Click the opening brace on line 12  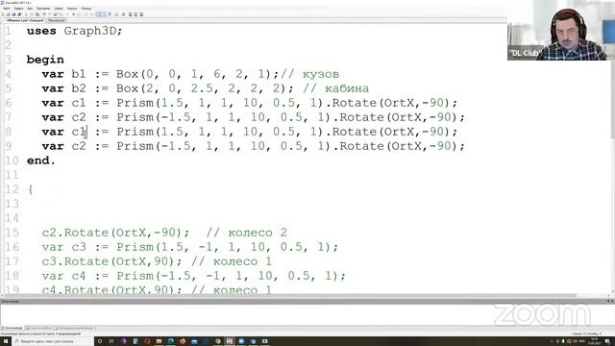(x=31, y=189)
